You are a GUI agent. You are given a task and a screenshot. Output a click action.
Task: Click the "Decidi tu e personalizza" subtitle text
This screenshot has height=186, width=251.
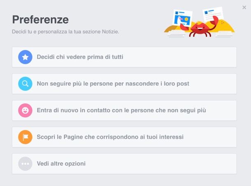click(x=65, y=32)
